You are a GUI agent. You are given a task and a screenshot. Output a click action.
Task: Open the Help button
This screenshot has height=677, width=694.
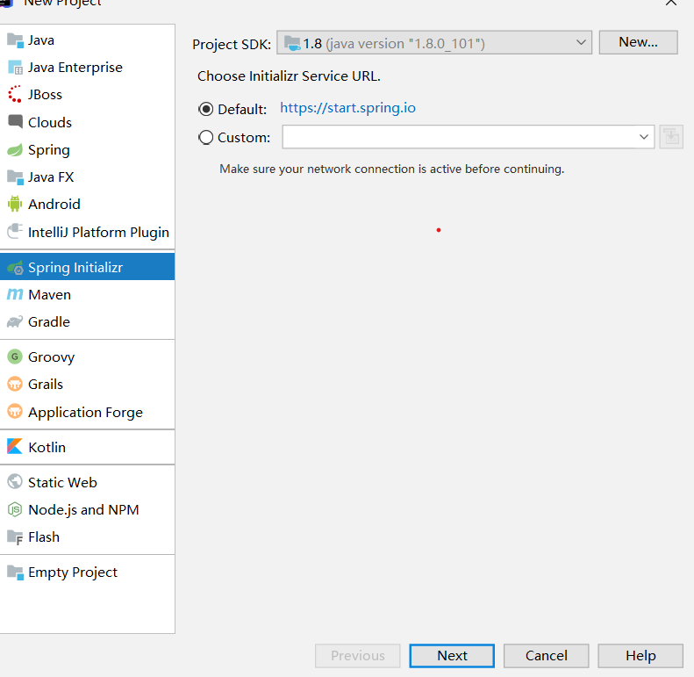coord(640,656)
